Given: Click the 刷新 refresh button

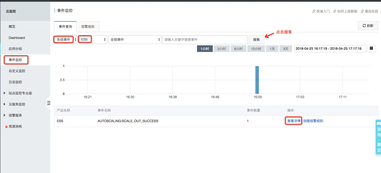Looking at the screenshot, I should (368, 26).
